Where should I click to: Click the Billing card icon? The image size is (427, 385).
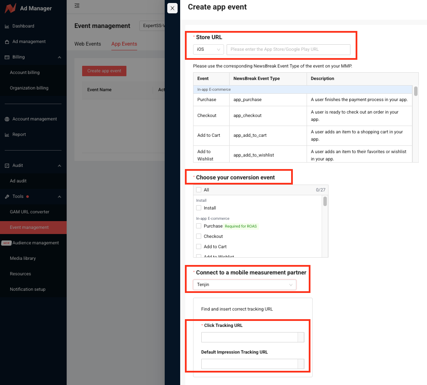coord(7,57)
